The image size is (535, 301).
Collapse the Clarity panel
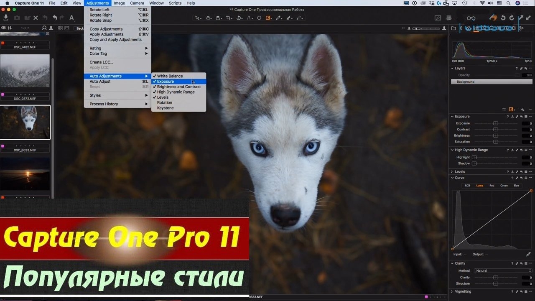[x=452, y=263]
